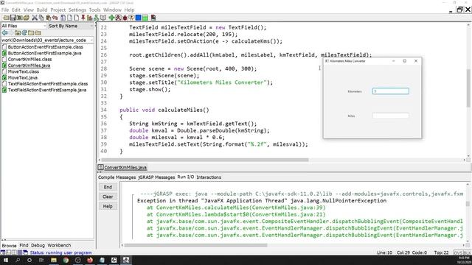Select ButtonActionEventFirstExample.java in the file list
The image size is (472, 265).
point(44,53)
